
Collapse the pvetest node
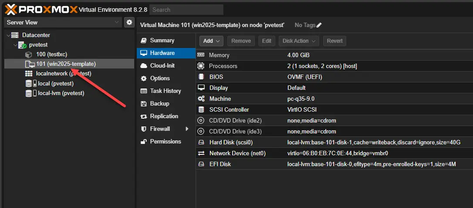14,45
